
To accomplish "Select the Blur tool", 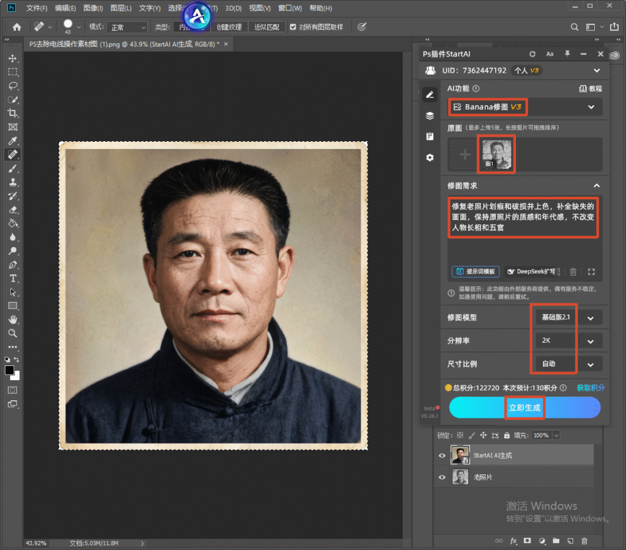I will (13, 238).
